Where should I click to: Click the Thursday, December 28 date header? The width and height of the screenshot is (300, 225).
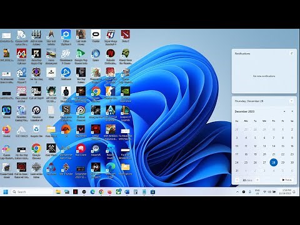(249, 101)
